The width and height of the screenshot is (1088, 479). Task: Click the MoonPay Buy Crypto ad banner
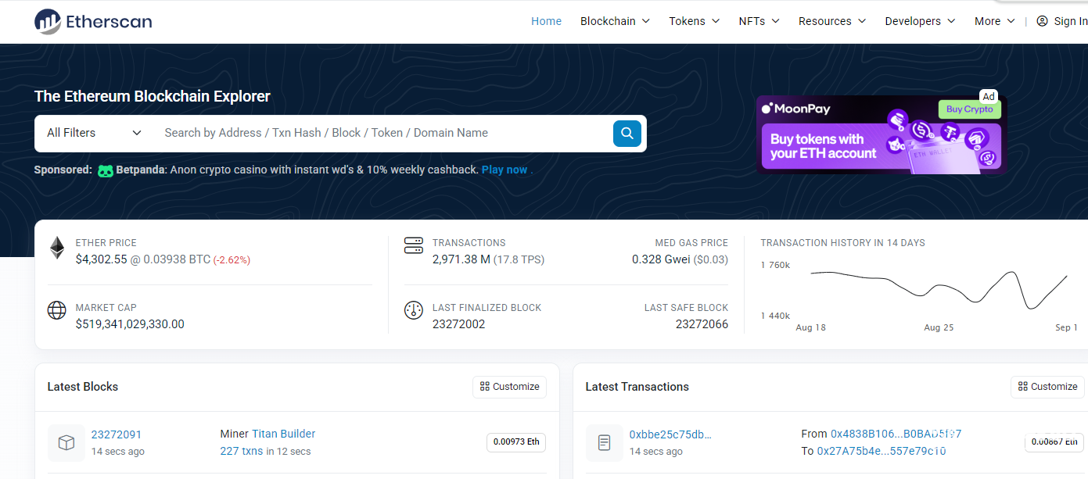pos(880,134)
